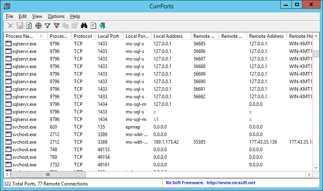Select process ID cell 620
This screenshot has height=191, width=323.
pyautogui.click(x=53, y=127)
